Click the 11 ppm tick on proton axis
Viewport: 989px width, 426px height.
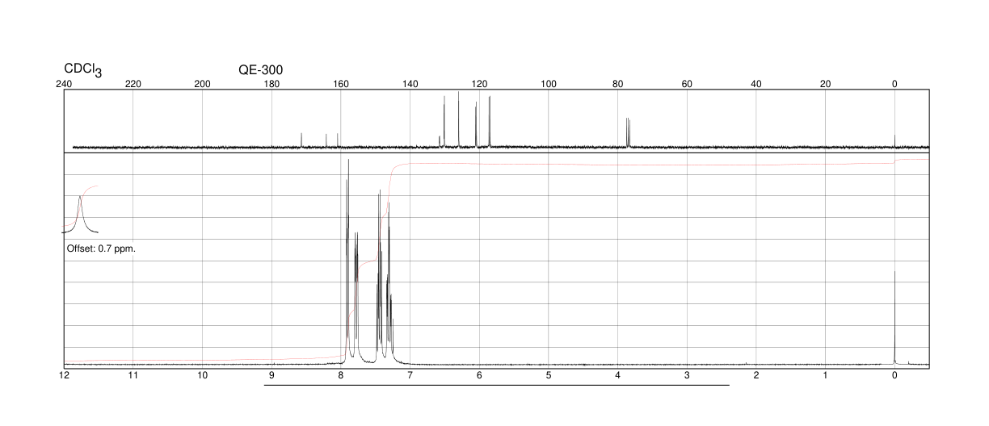[133, 376]
